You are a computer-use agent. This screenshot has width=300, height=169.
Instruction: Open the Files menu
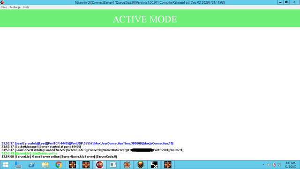click(4, 7)
